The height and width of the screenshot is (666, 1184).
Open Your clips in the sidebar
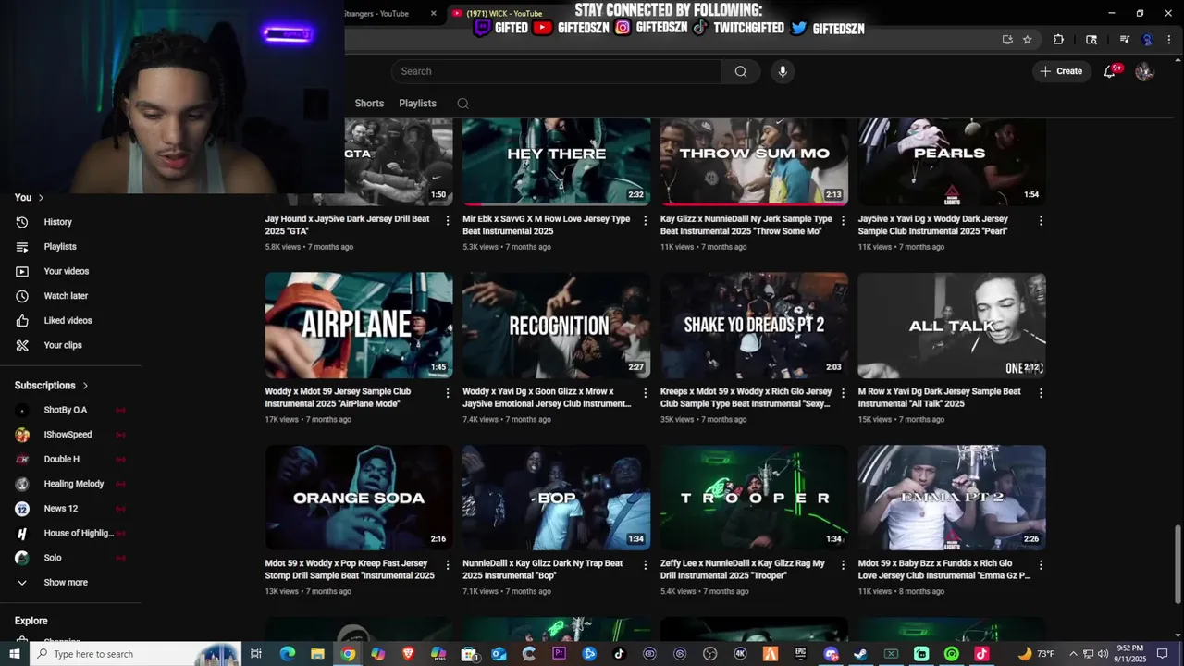pos(63,345)
